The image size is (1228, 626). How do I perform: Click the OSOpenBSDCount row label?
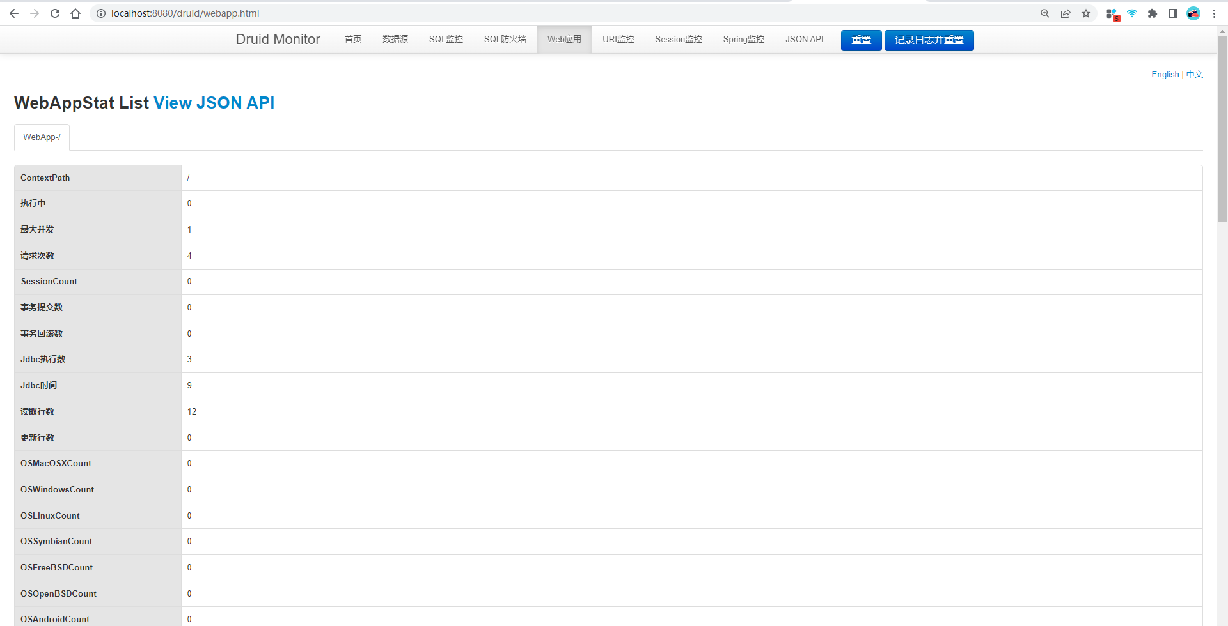[x=59, y=593]
